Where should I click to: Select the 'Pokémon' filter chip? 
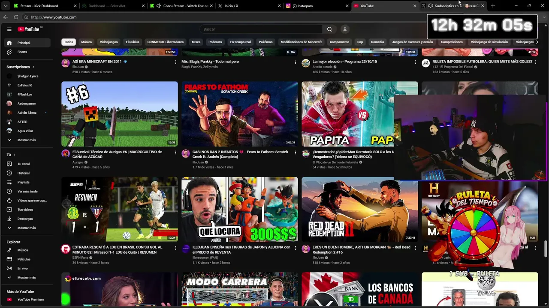[265, 42]
